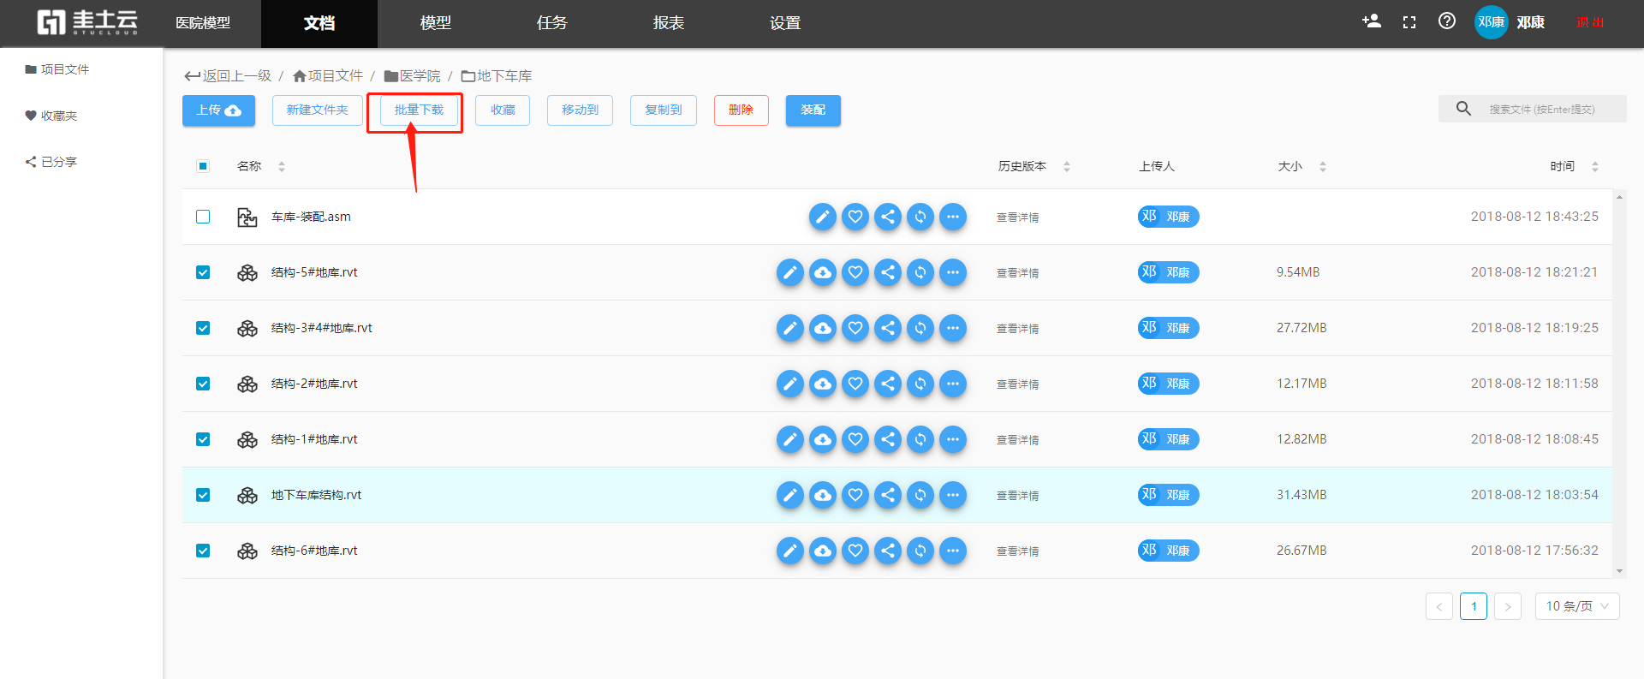Open 项目文件 in the sidebar
Viewport: 1644px width, 679px height.
[x=57, y=69]
